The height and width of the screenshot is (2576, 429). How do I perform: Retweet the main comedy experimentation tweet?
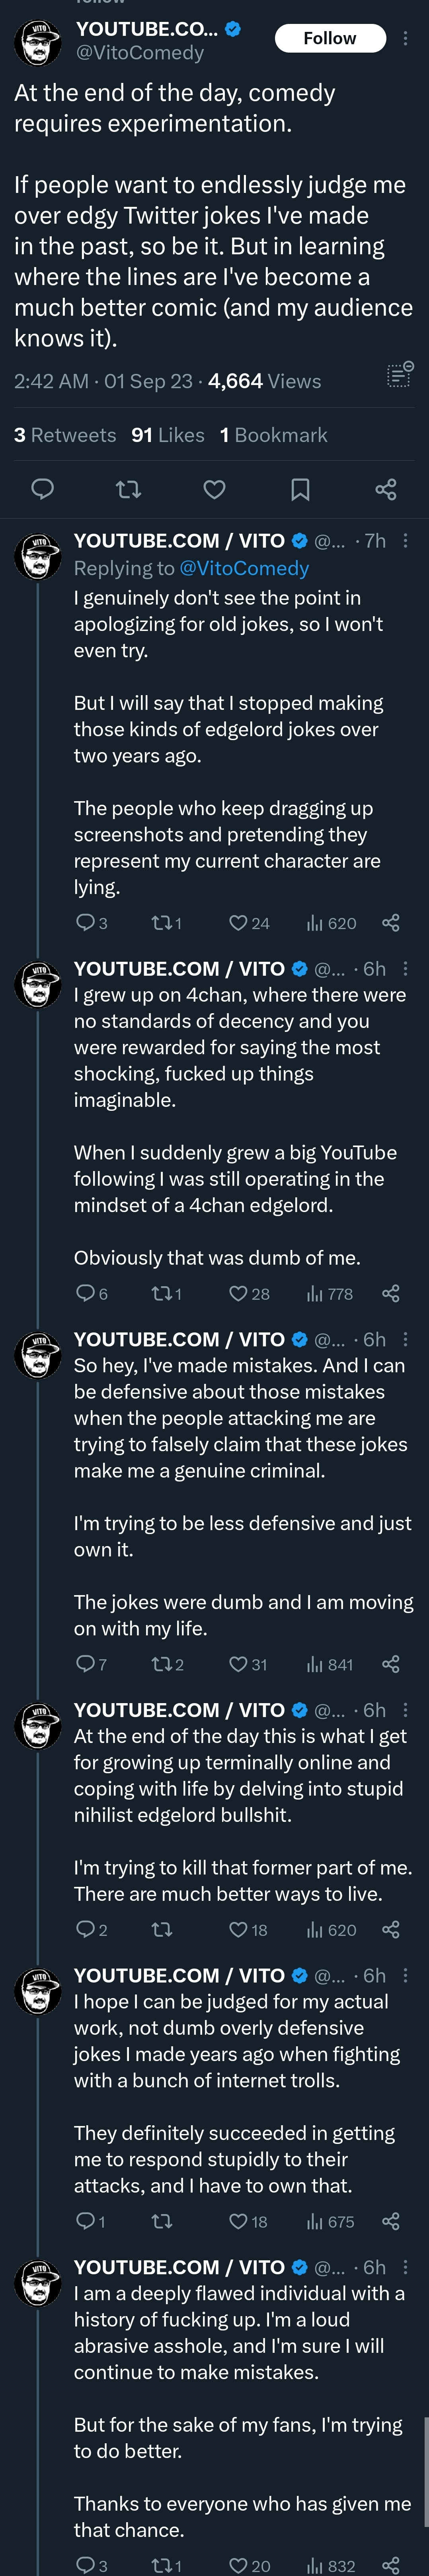129,489
